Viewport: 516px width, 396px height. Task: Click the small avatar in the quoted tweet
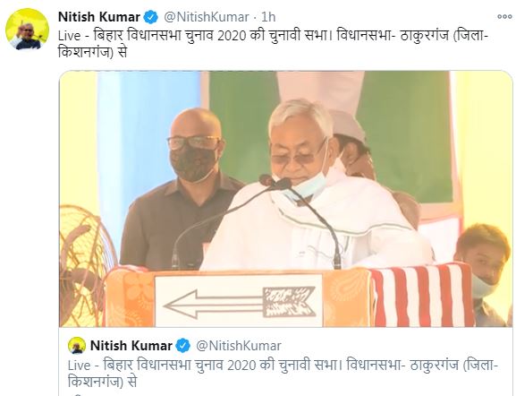tap(77, 346)
